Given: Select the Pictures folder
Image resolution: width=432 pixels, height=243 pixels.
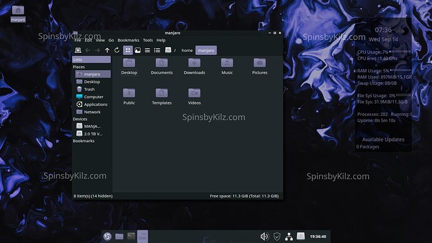Looking at the screenshot, I should click(x=260, y=66).
